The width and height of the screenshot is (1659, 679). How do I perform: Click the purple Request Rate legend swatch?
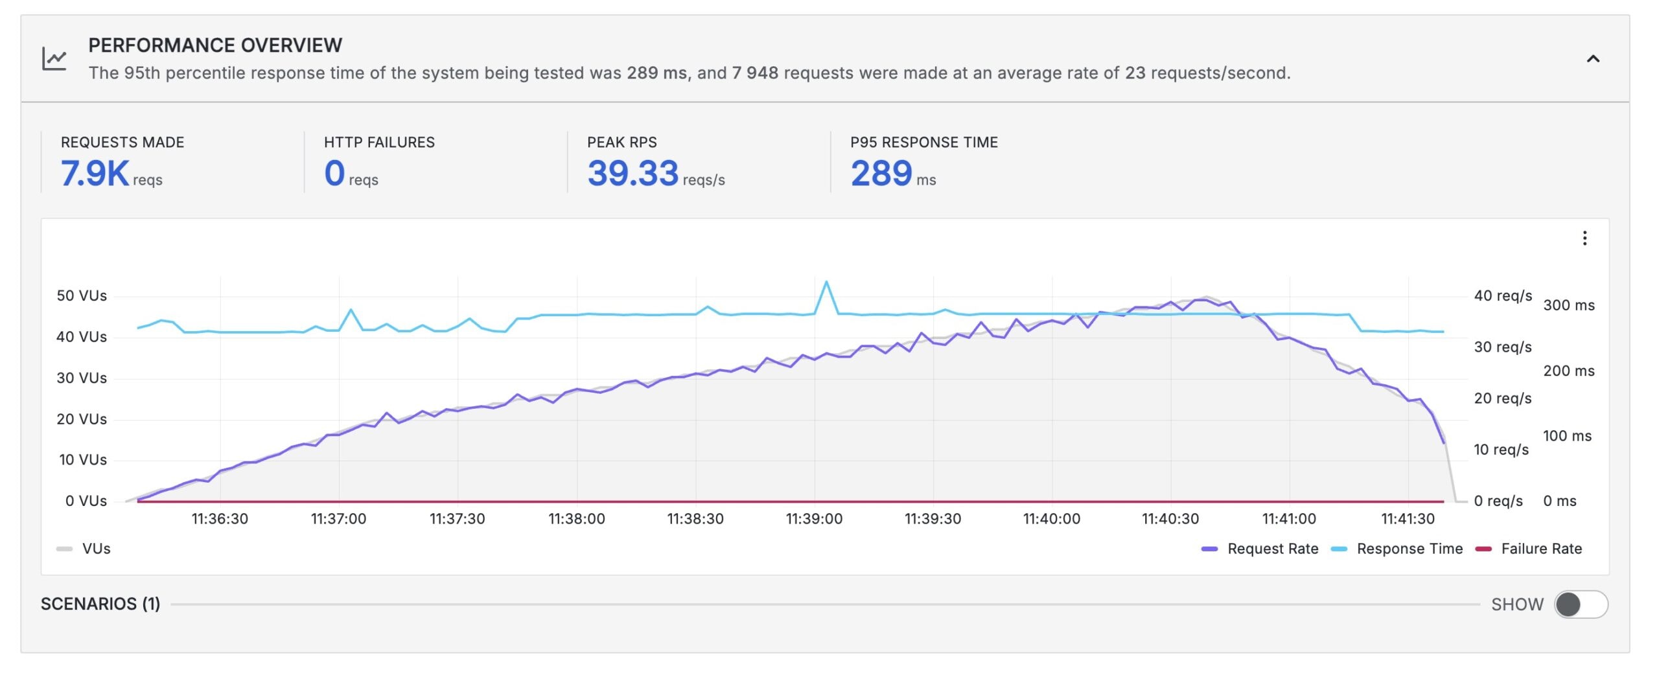(x=1209, y=549)
